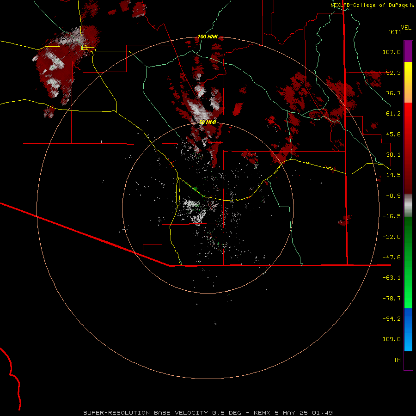Click the bright green segment of color bar
416x416 pixels.
click(408, 263)
